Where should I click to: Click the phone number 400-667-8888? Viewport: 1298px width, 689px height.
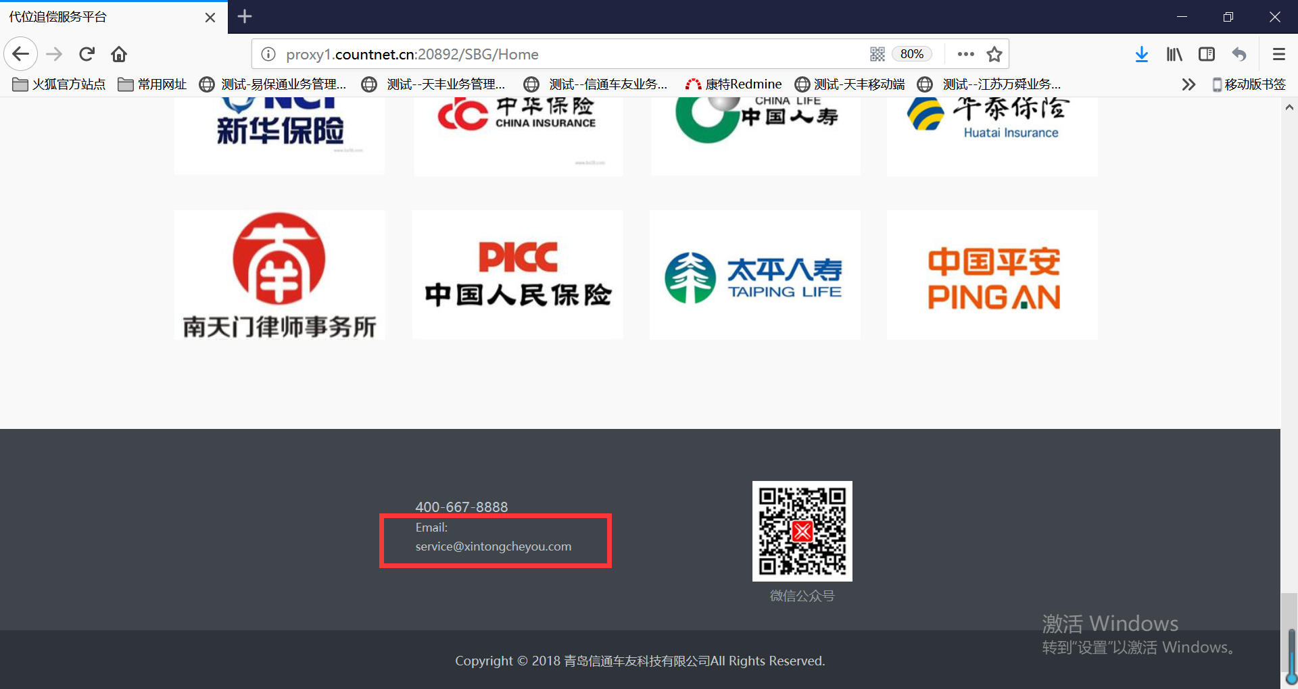(461, 507)
